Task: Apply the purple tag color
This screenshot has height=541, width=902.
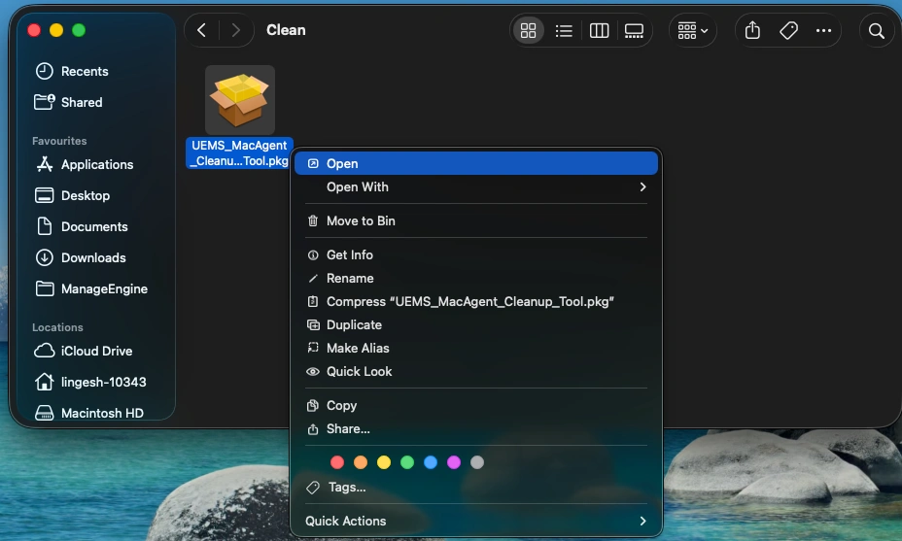Action: (454, 462)
